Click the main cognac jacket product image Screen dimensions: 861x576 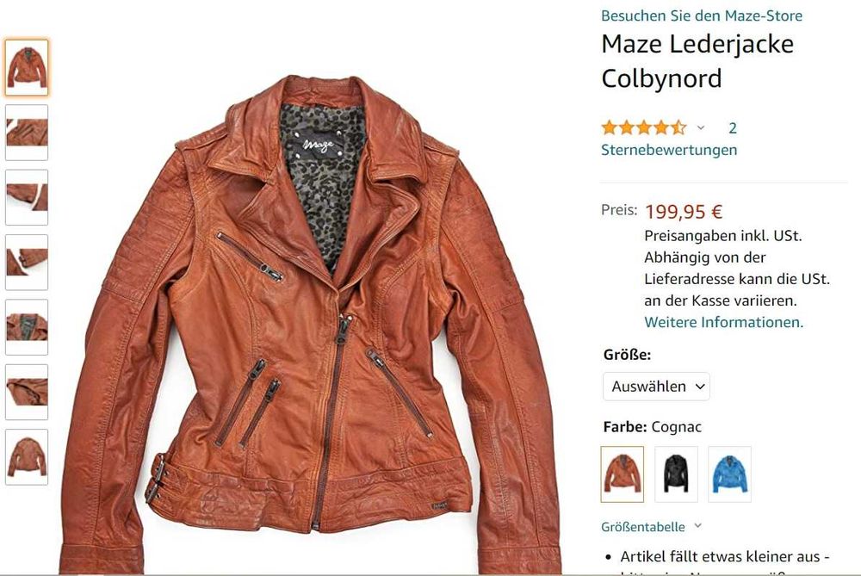point(310,327)
